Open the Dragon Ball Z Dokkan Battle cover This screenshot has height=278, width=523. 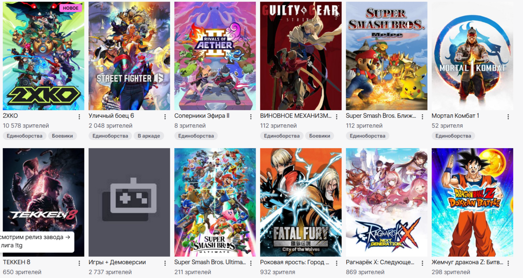(x=472, y=202)
